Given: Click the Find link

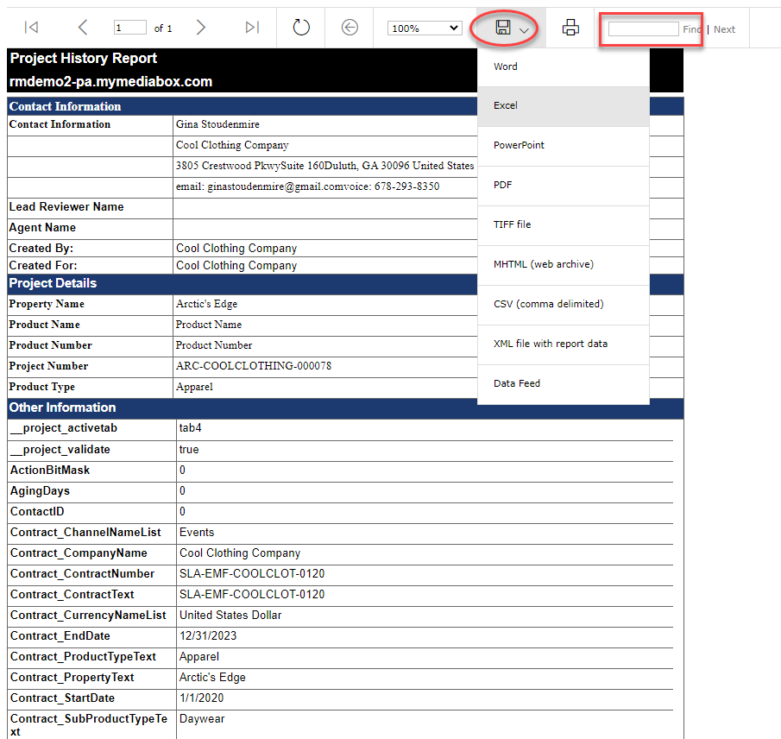Looking at the screenshot, I should point(692,29).
